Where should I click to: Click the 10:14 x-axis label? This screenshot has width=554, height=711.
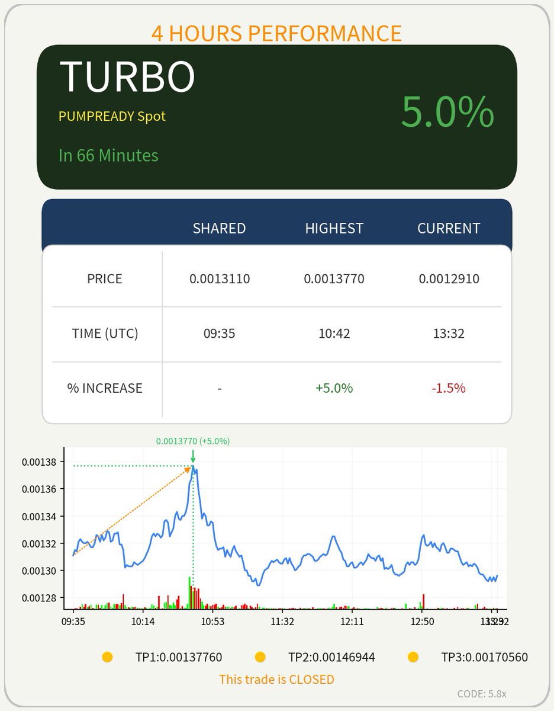[143, 622]
